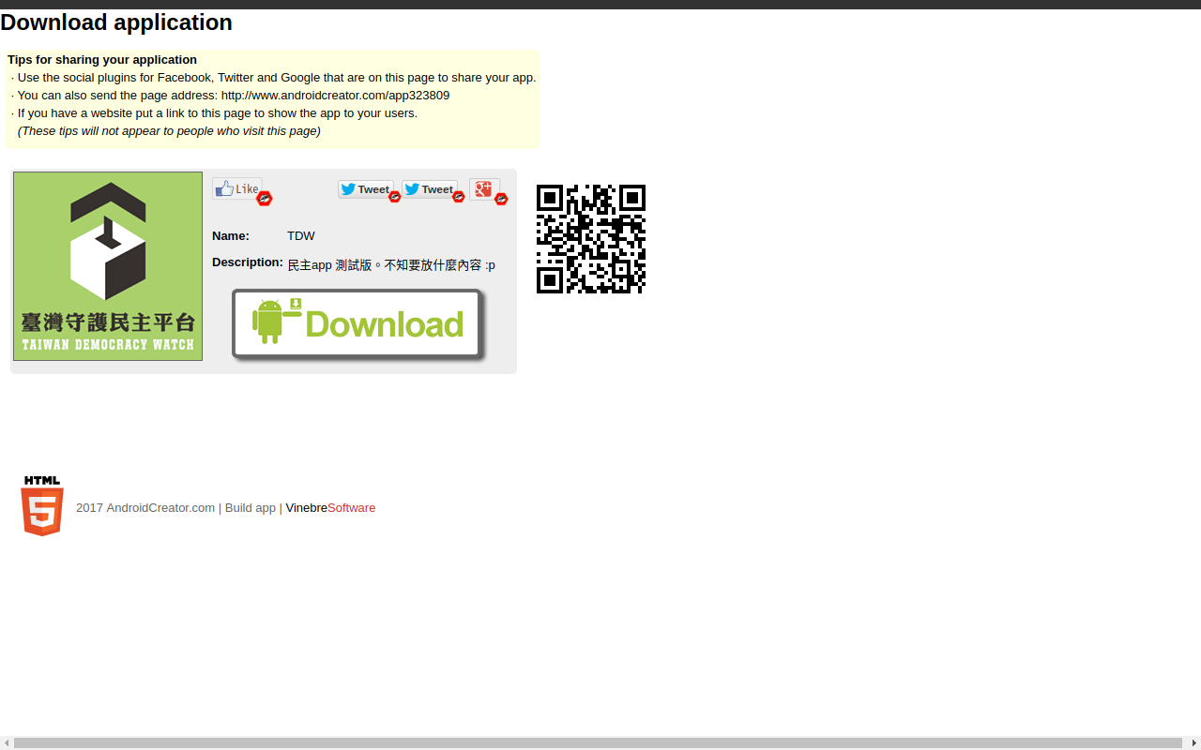Click the Android robot in Download button
The image size is (1201, 750).
coord(269,322)
